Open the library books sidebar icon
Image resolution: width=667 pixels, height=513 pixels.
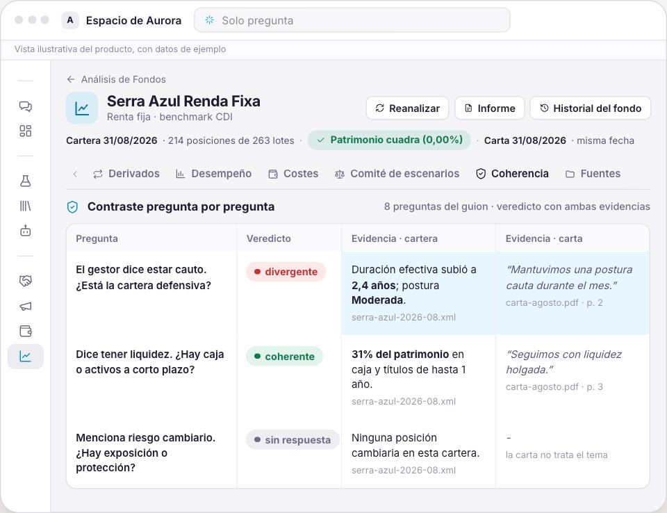tap(26, 206)
